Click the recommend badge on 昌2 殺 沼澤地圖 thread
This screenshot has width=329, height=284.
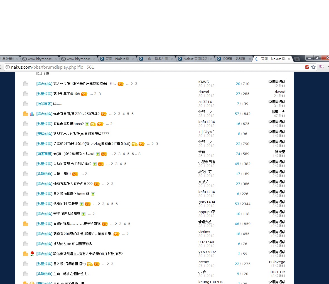click(x=90, y=264)
